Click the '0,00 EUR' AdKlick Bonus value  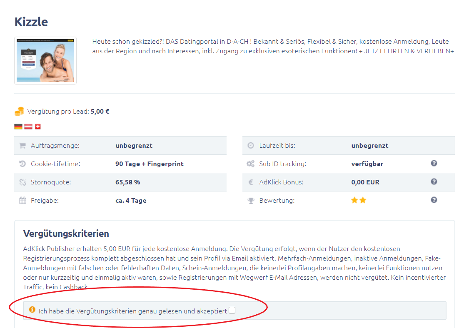coord(365,182)
